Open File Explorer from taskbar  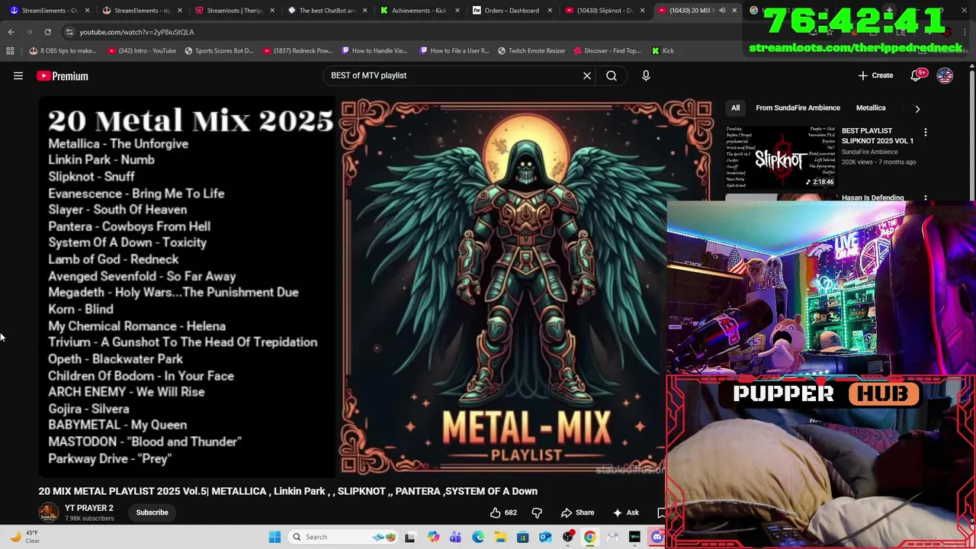tap(500, 537)
